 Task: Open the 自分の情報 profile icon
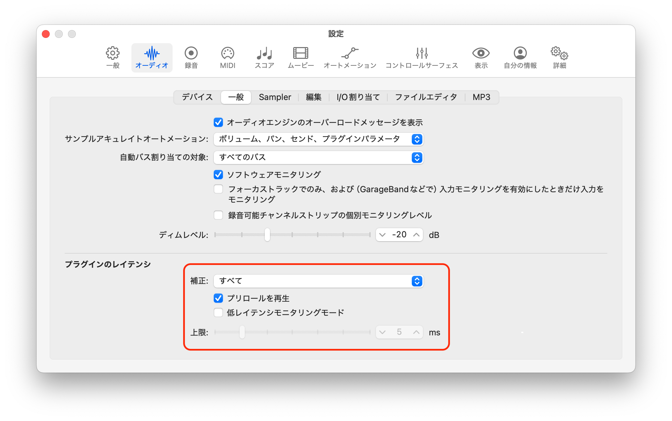520,57
